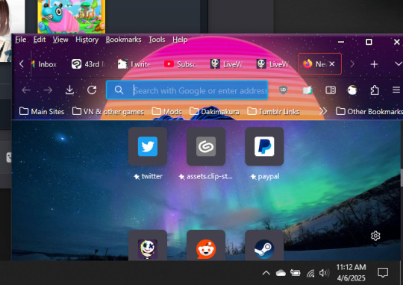Show more bookmarks toolbar overflow chevron
Screen dimensions: 403x285
(323, 111)
